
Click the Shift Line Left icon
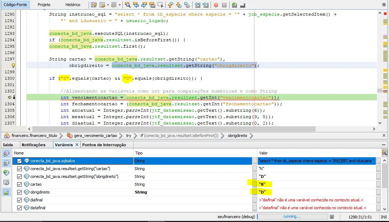(x=198, y=5)
